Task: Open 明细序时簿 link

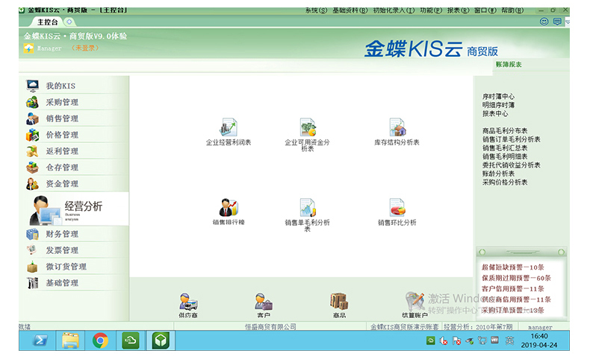Action: [498, 105]
